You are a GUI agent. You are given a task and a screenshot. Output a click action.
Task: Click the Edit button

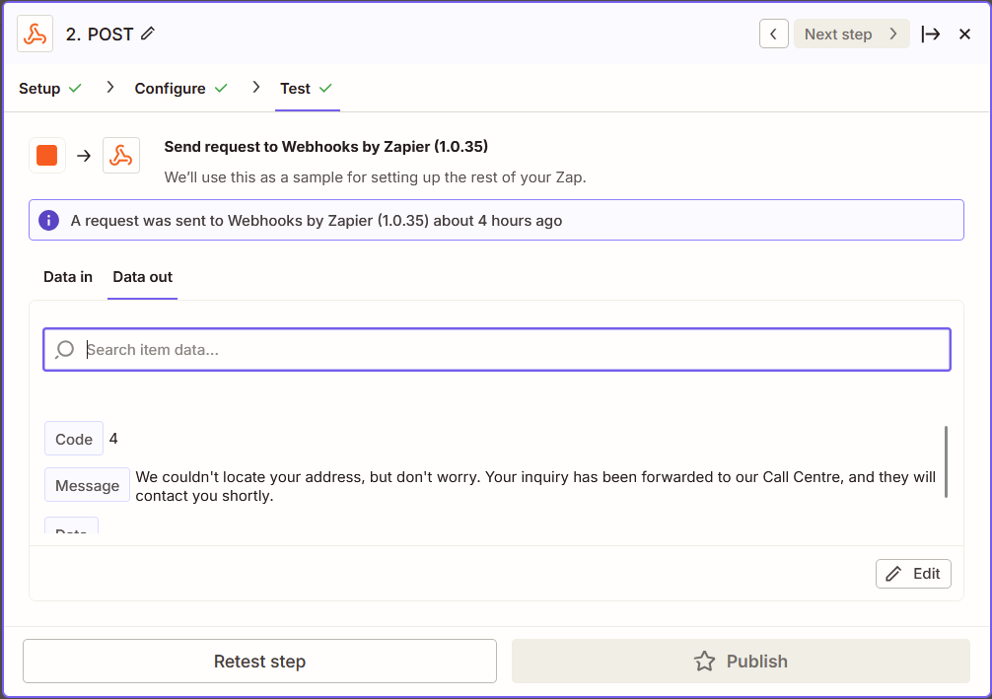tap(913, 574)
